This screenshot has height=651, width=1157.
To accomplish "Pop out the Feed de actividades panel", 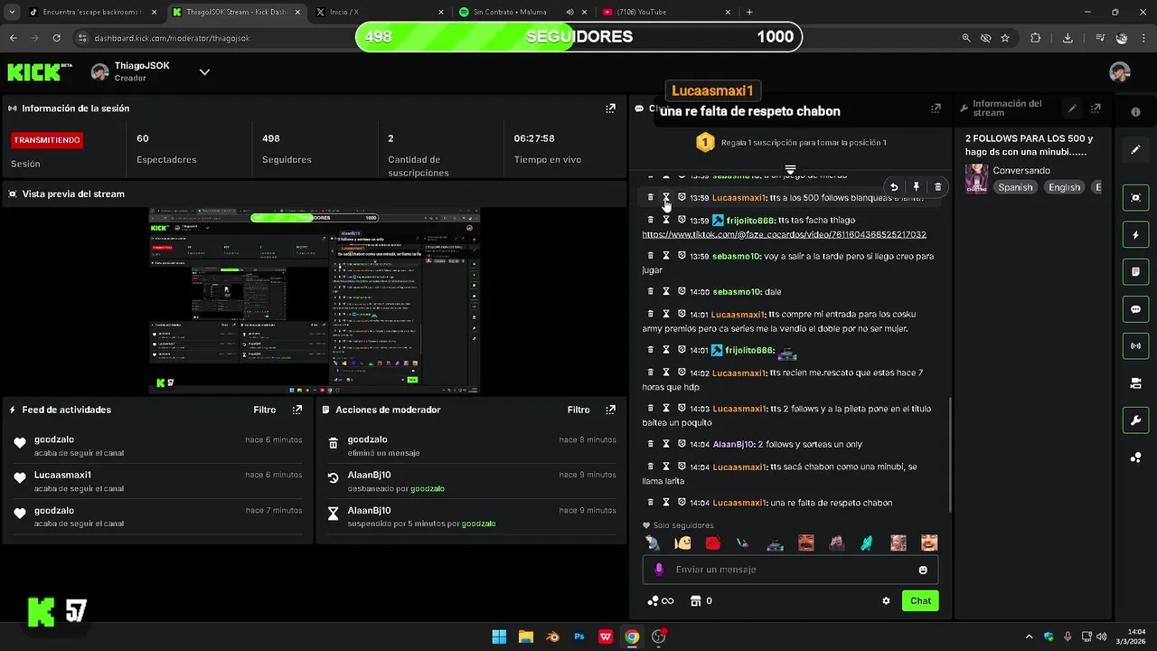I will click(x=296, y=410).
